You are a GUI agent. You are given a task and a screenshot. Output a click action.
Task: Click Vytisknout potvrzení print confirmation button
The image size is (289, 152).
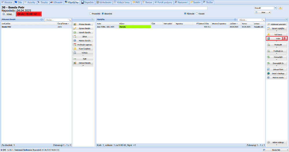(277, 25)
